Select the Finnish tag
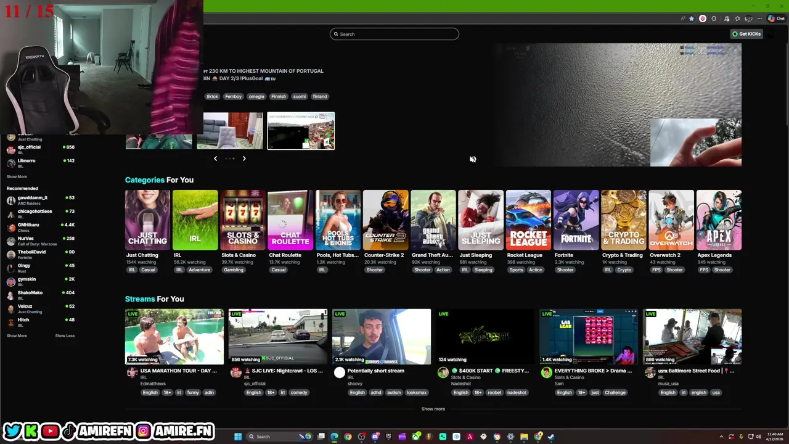789x444 pixels. coord(279,96)
